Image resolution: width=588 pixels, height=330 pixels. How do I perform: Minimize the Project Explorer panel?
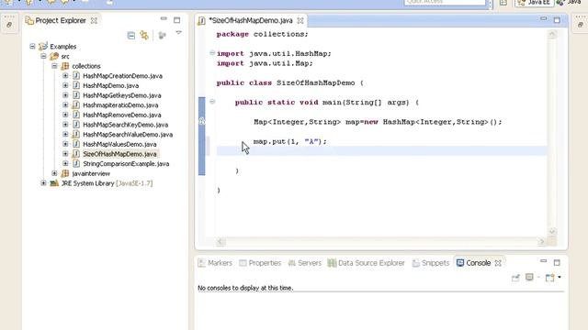(164, 18)
